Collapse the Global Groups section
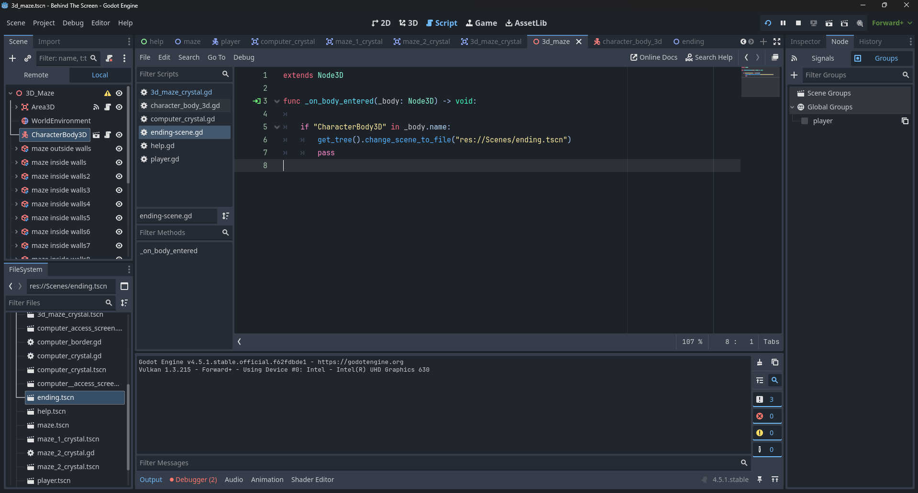Viewport: 918px width, 493px height. pyautogui.click(x=792, y=107)
